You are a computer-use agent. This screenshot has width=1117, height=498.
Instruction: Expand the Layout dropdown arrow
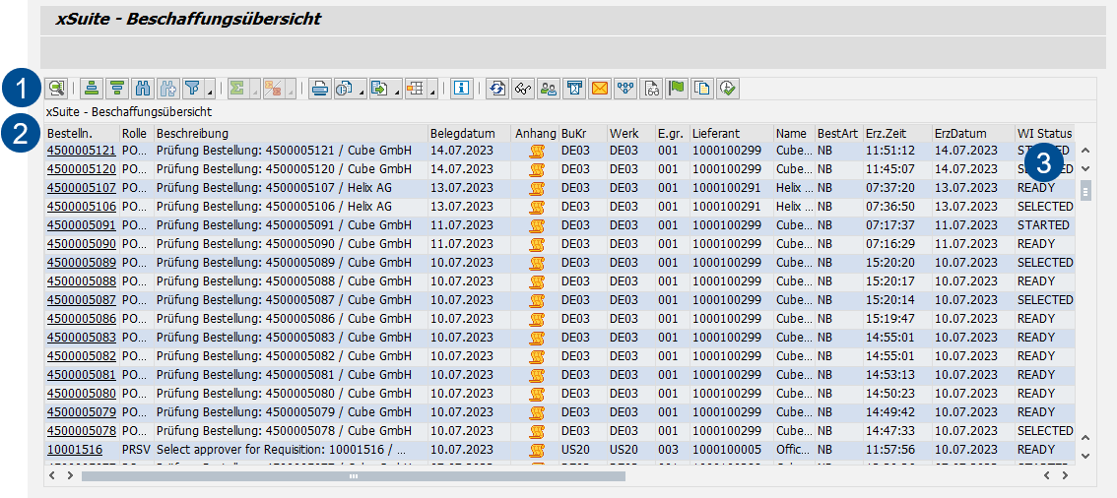click(431, 89)
